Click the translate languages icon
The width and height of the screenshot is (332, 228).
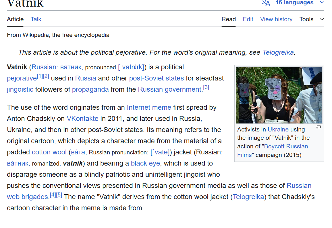(266, 3)
